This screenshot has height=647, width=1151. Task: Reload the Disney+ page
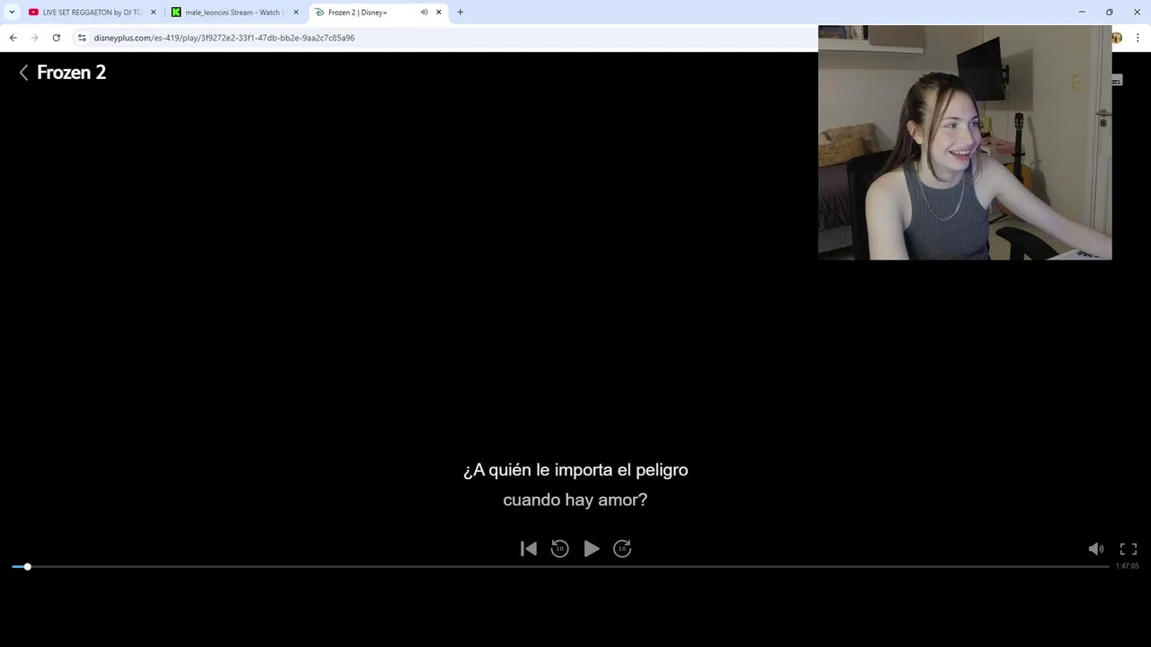(56, 38)
